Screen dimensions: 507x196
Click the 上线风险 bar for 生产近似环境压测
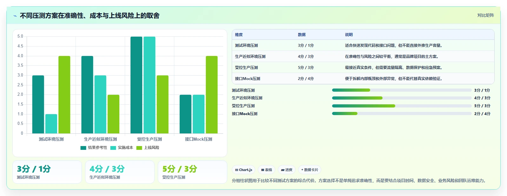point(113,114)
